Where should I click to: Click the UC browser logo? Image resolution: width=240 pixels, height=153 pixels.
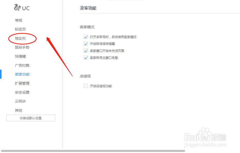(22, 7)
